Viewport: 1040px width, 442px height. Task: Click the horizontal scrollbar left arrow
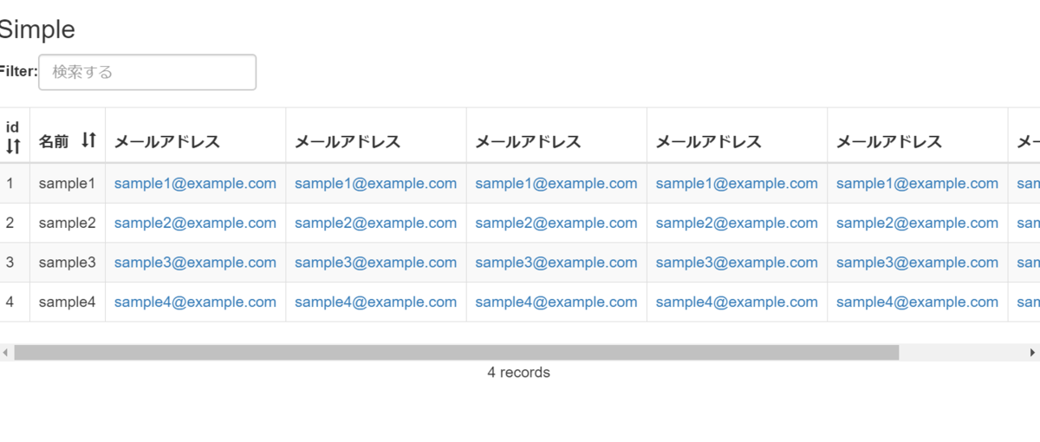[5, 353]
